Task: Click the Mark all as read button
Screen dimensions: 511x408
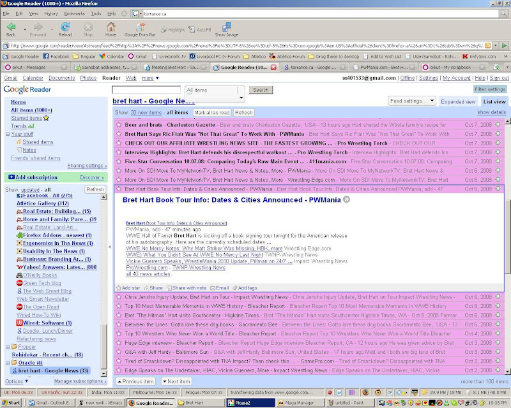Action: tap(212, 113)
